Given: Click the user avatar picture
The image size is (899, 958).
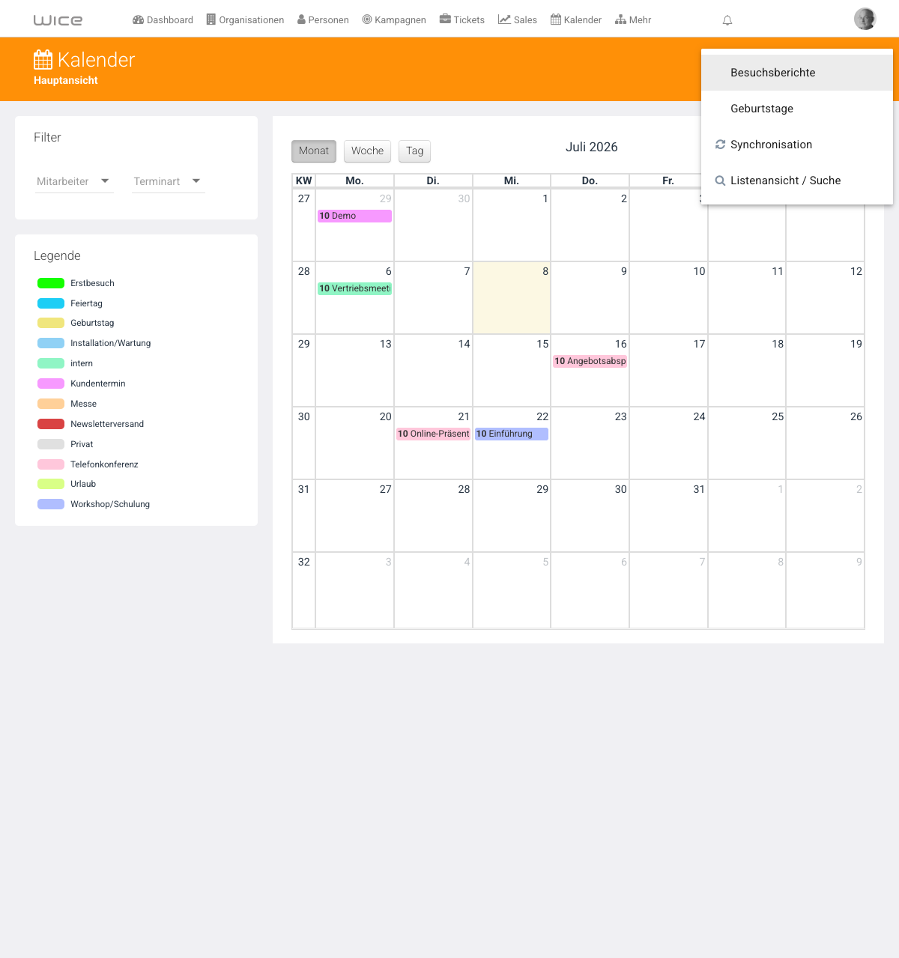Looking at the screenshot, I should coord(865,19).
